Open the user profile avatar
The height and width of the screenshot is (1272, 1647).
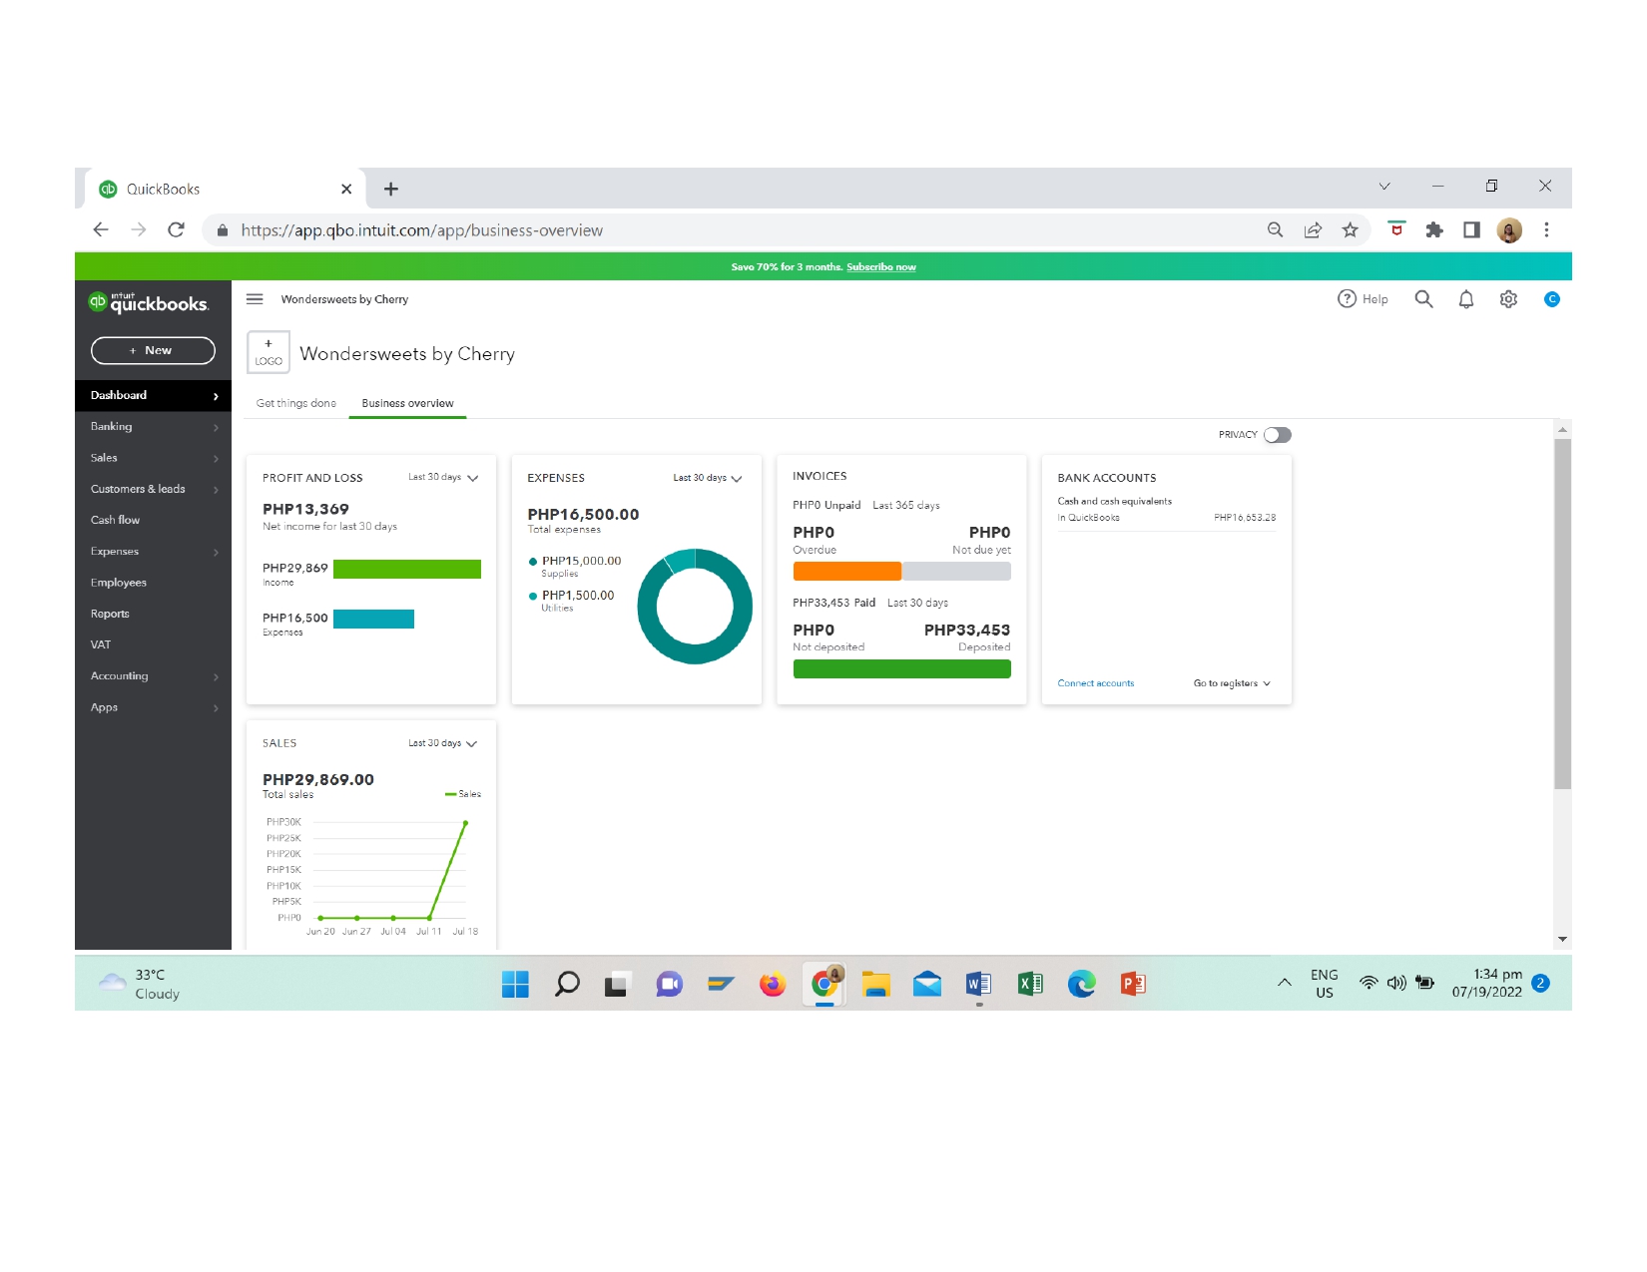tap(1552, 299)
